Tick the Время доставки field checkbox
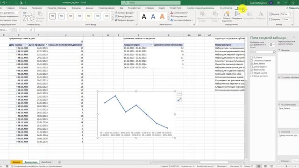This screenshot has width=299, height=168. tap(251, 76)
